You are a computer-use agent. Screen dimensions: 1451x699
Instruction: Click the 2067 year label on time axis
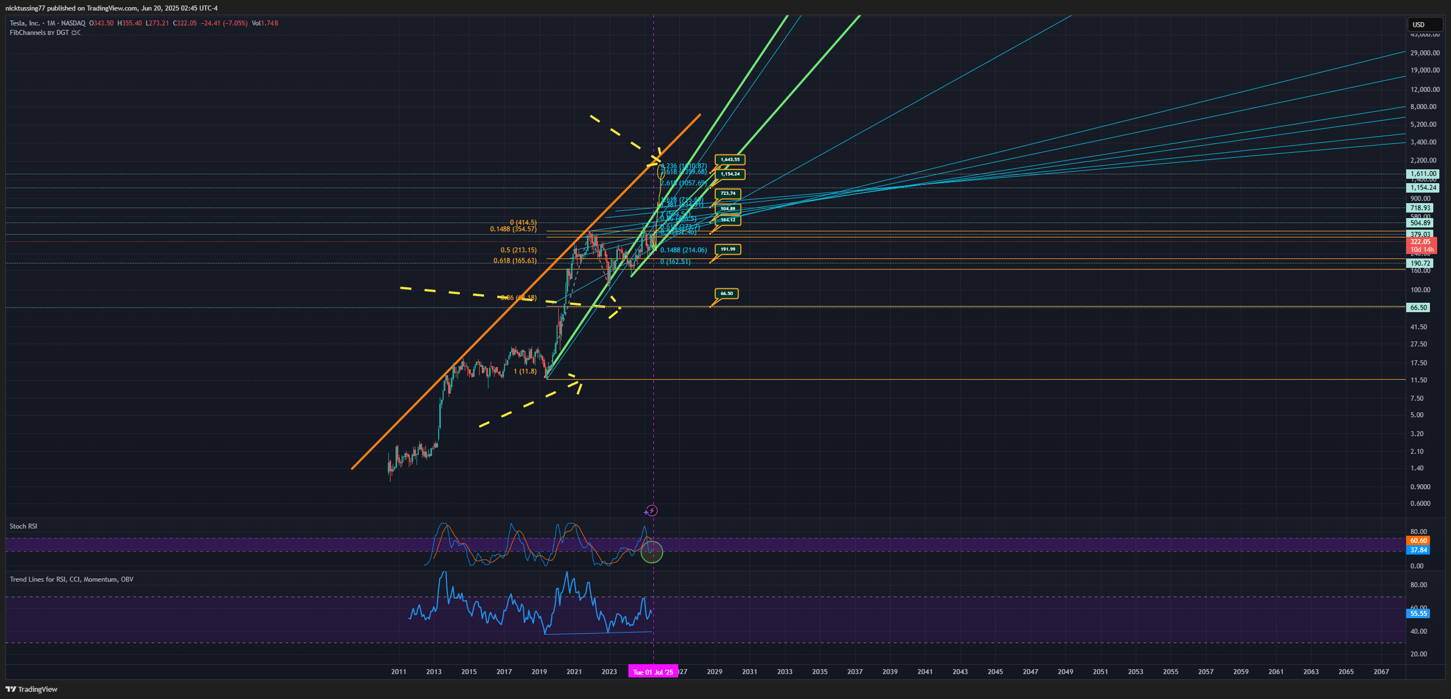[1381, 671]
